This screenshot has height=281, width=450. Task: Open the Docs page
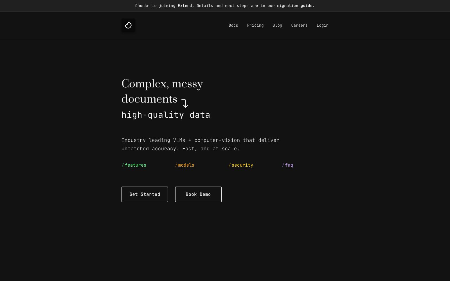[x=233, y=25]
